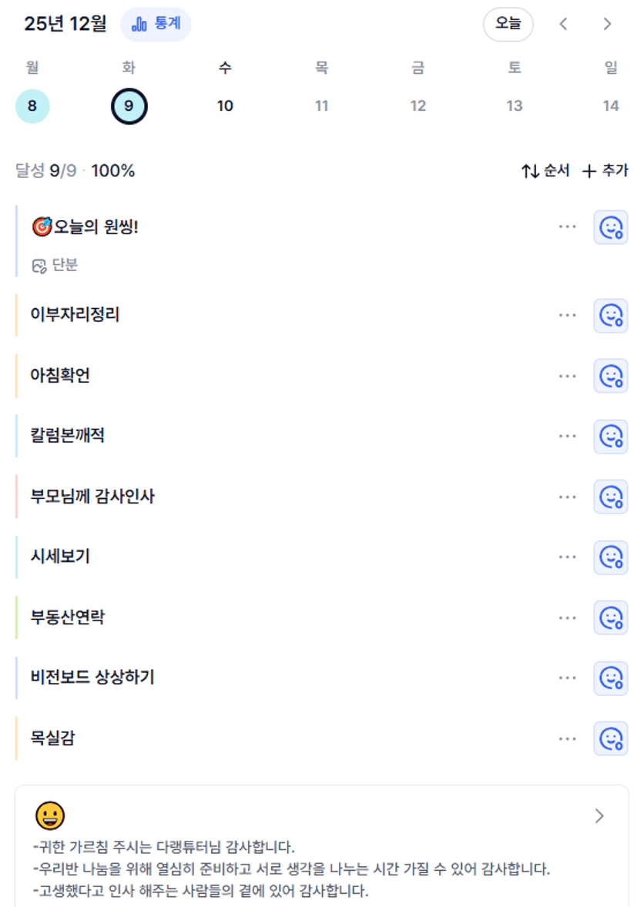Click the 단분 photo note icon
The height and width of the screenshot is (907, 637).
point(39,266)
